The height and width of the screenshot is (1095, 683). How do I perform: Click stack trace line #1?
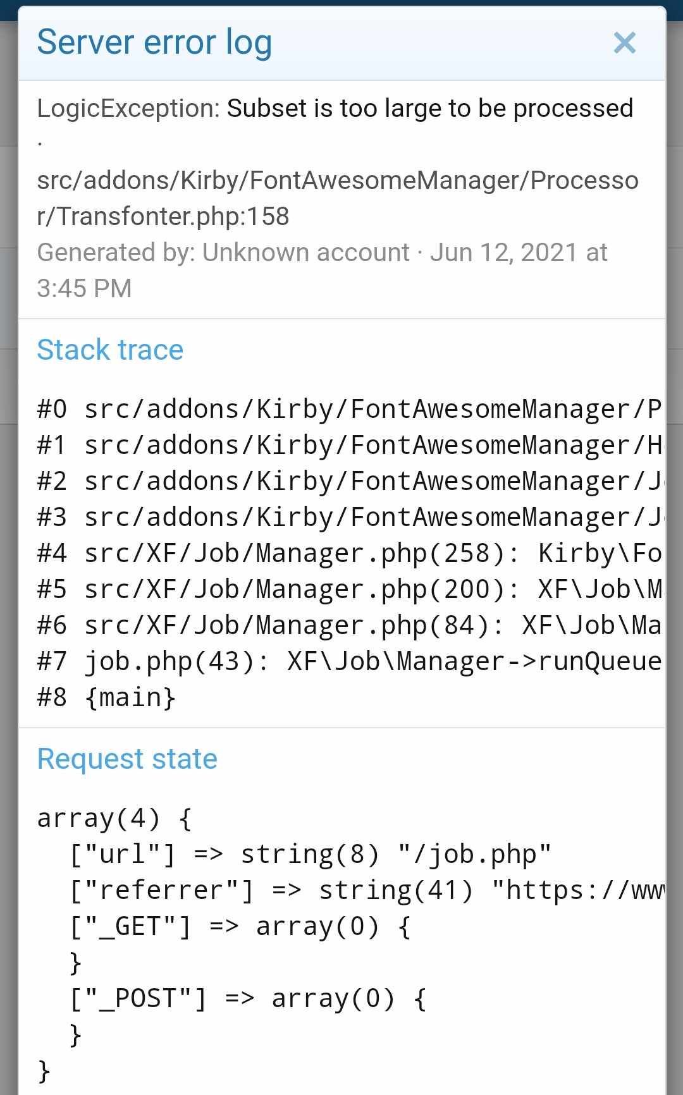click(x=348, y=445)
